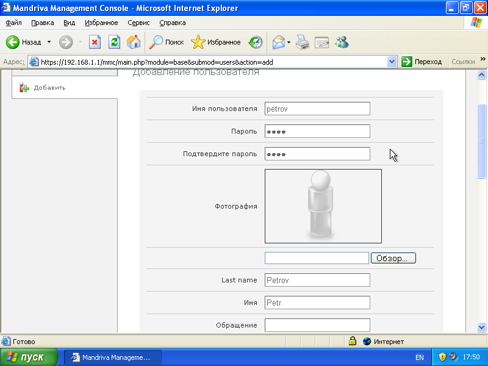Open the Файл menu
Screen dimensions: 488x366
pyautogui.click(x=13, y=23)
